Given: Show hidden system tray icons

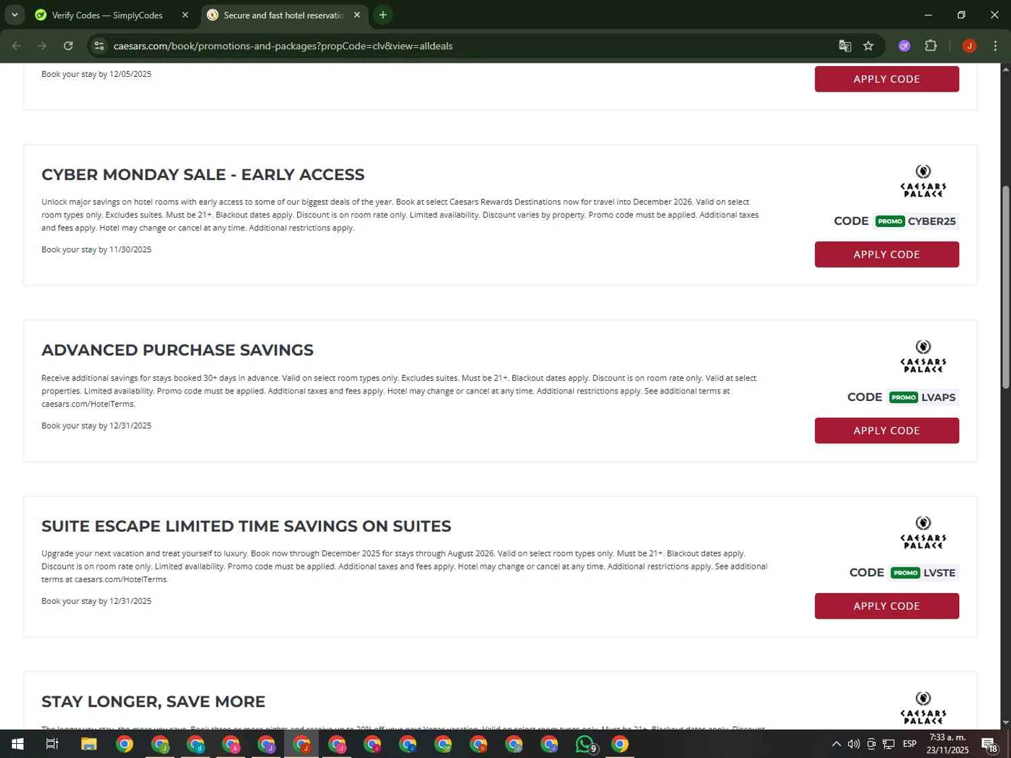Looking at the screenshot, I should [x=836, y=744].
